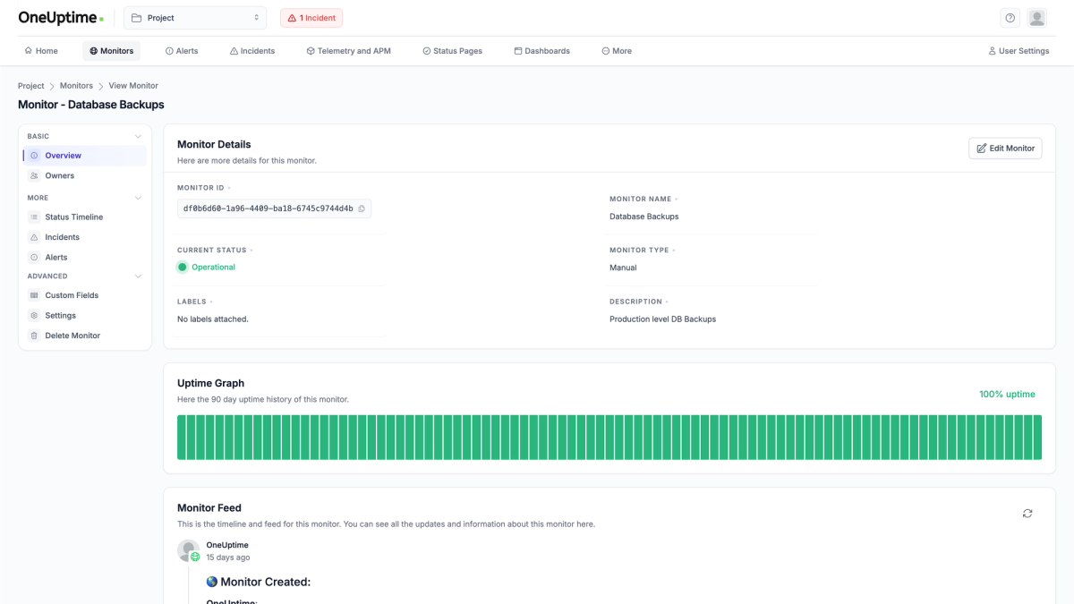
Task: Collapse the ADVANCED sidebar section
Action: pos(138,276)
